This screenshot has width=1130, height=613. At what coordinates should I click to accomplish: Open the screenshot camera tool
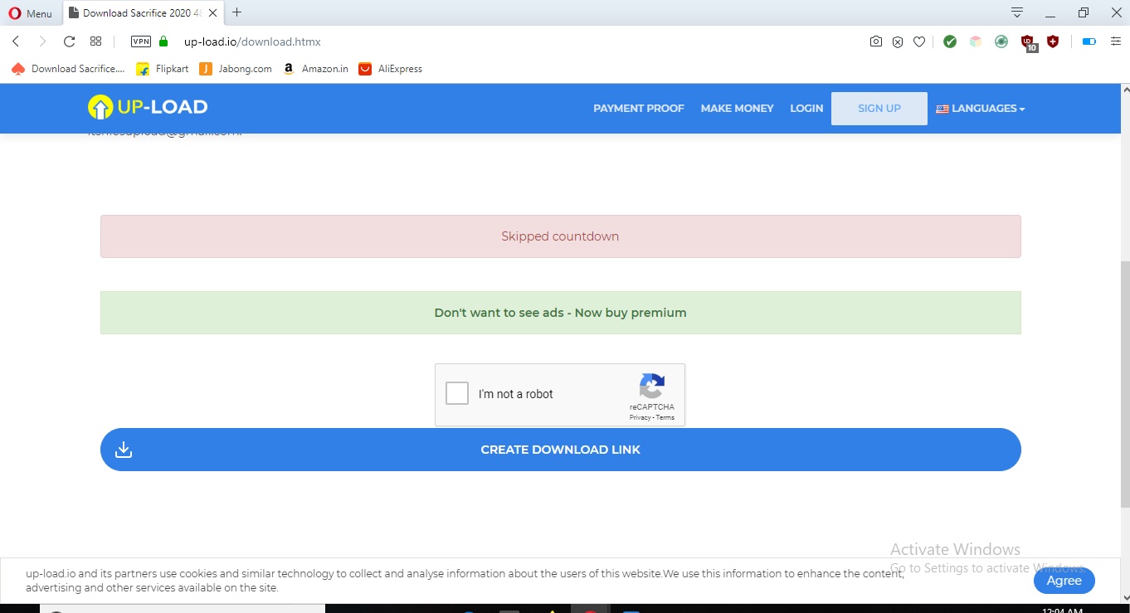click(876, 41)
